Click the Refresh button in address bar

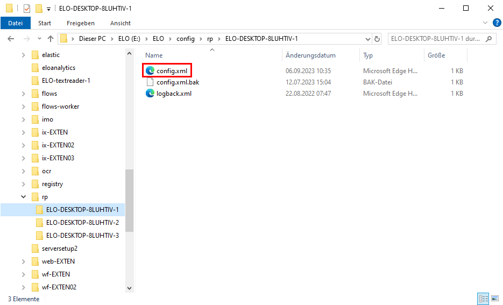coord(377,39)
